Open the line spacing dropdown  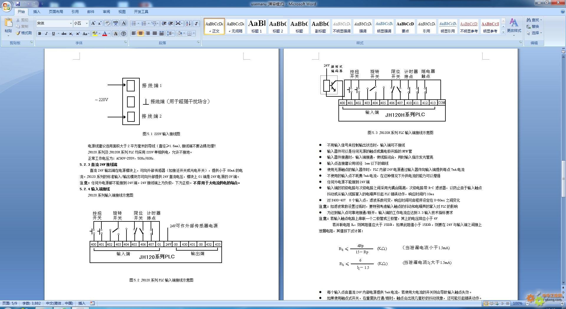[170, 33]
